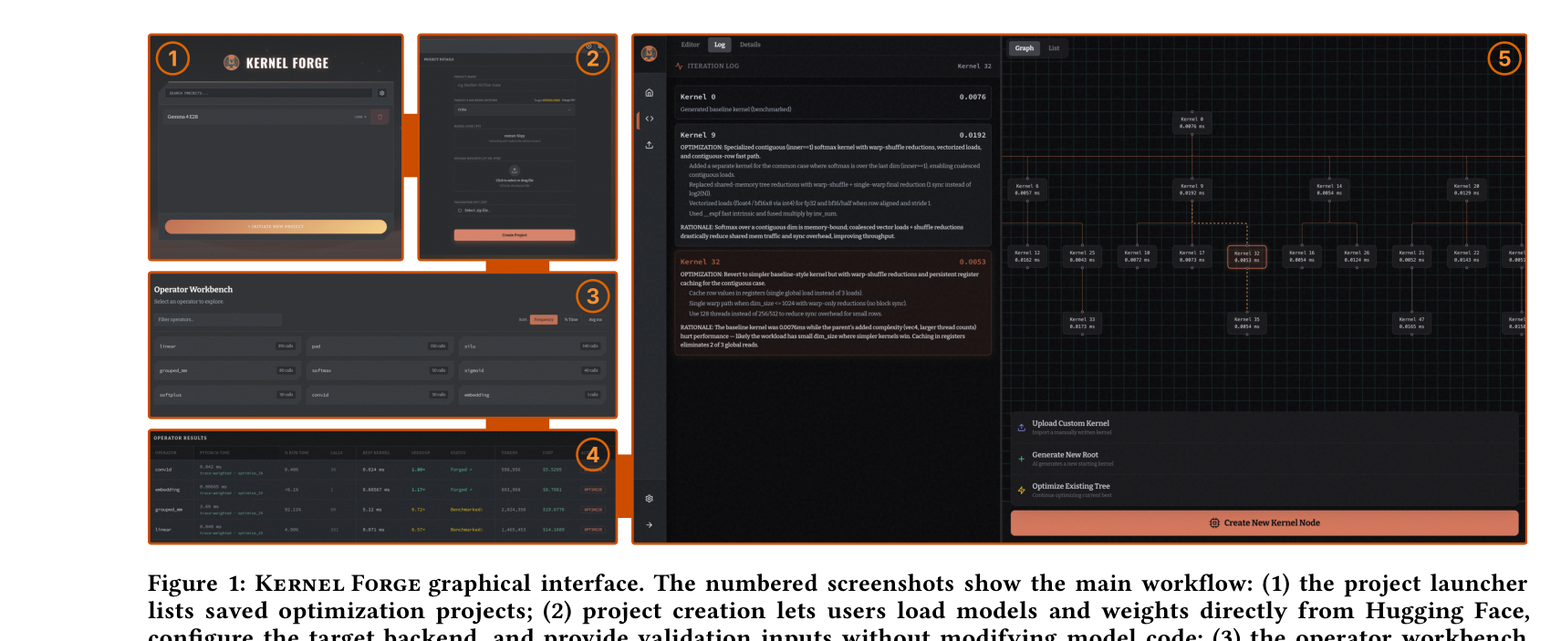The width and height of the screenshot is (1561, 641).
Task: Click the Create Project button
Action: click(515, 235)
